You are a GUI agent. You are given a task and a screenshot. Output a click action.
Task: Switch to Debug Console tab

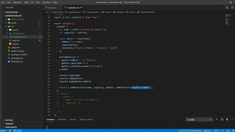[x=86, y=120]
